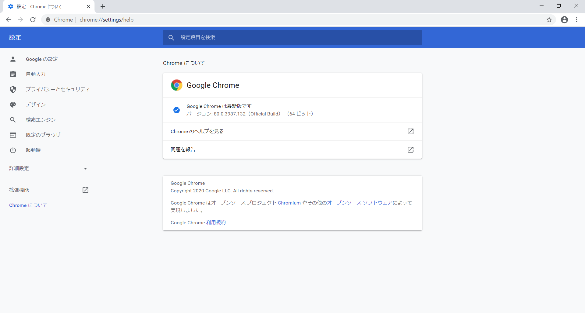Focus the 設定項目を検索 search field

[x=292, y=38]
